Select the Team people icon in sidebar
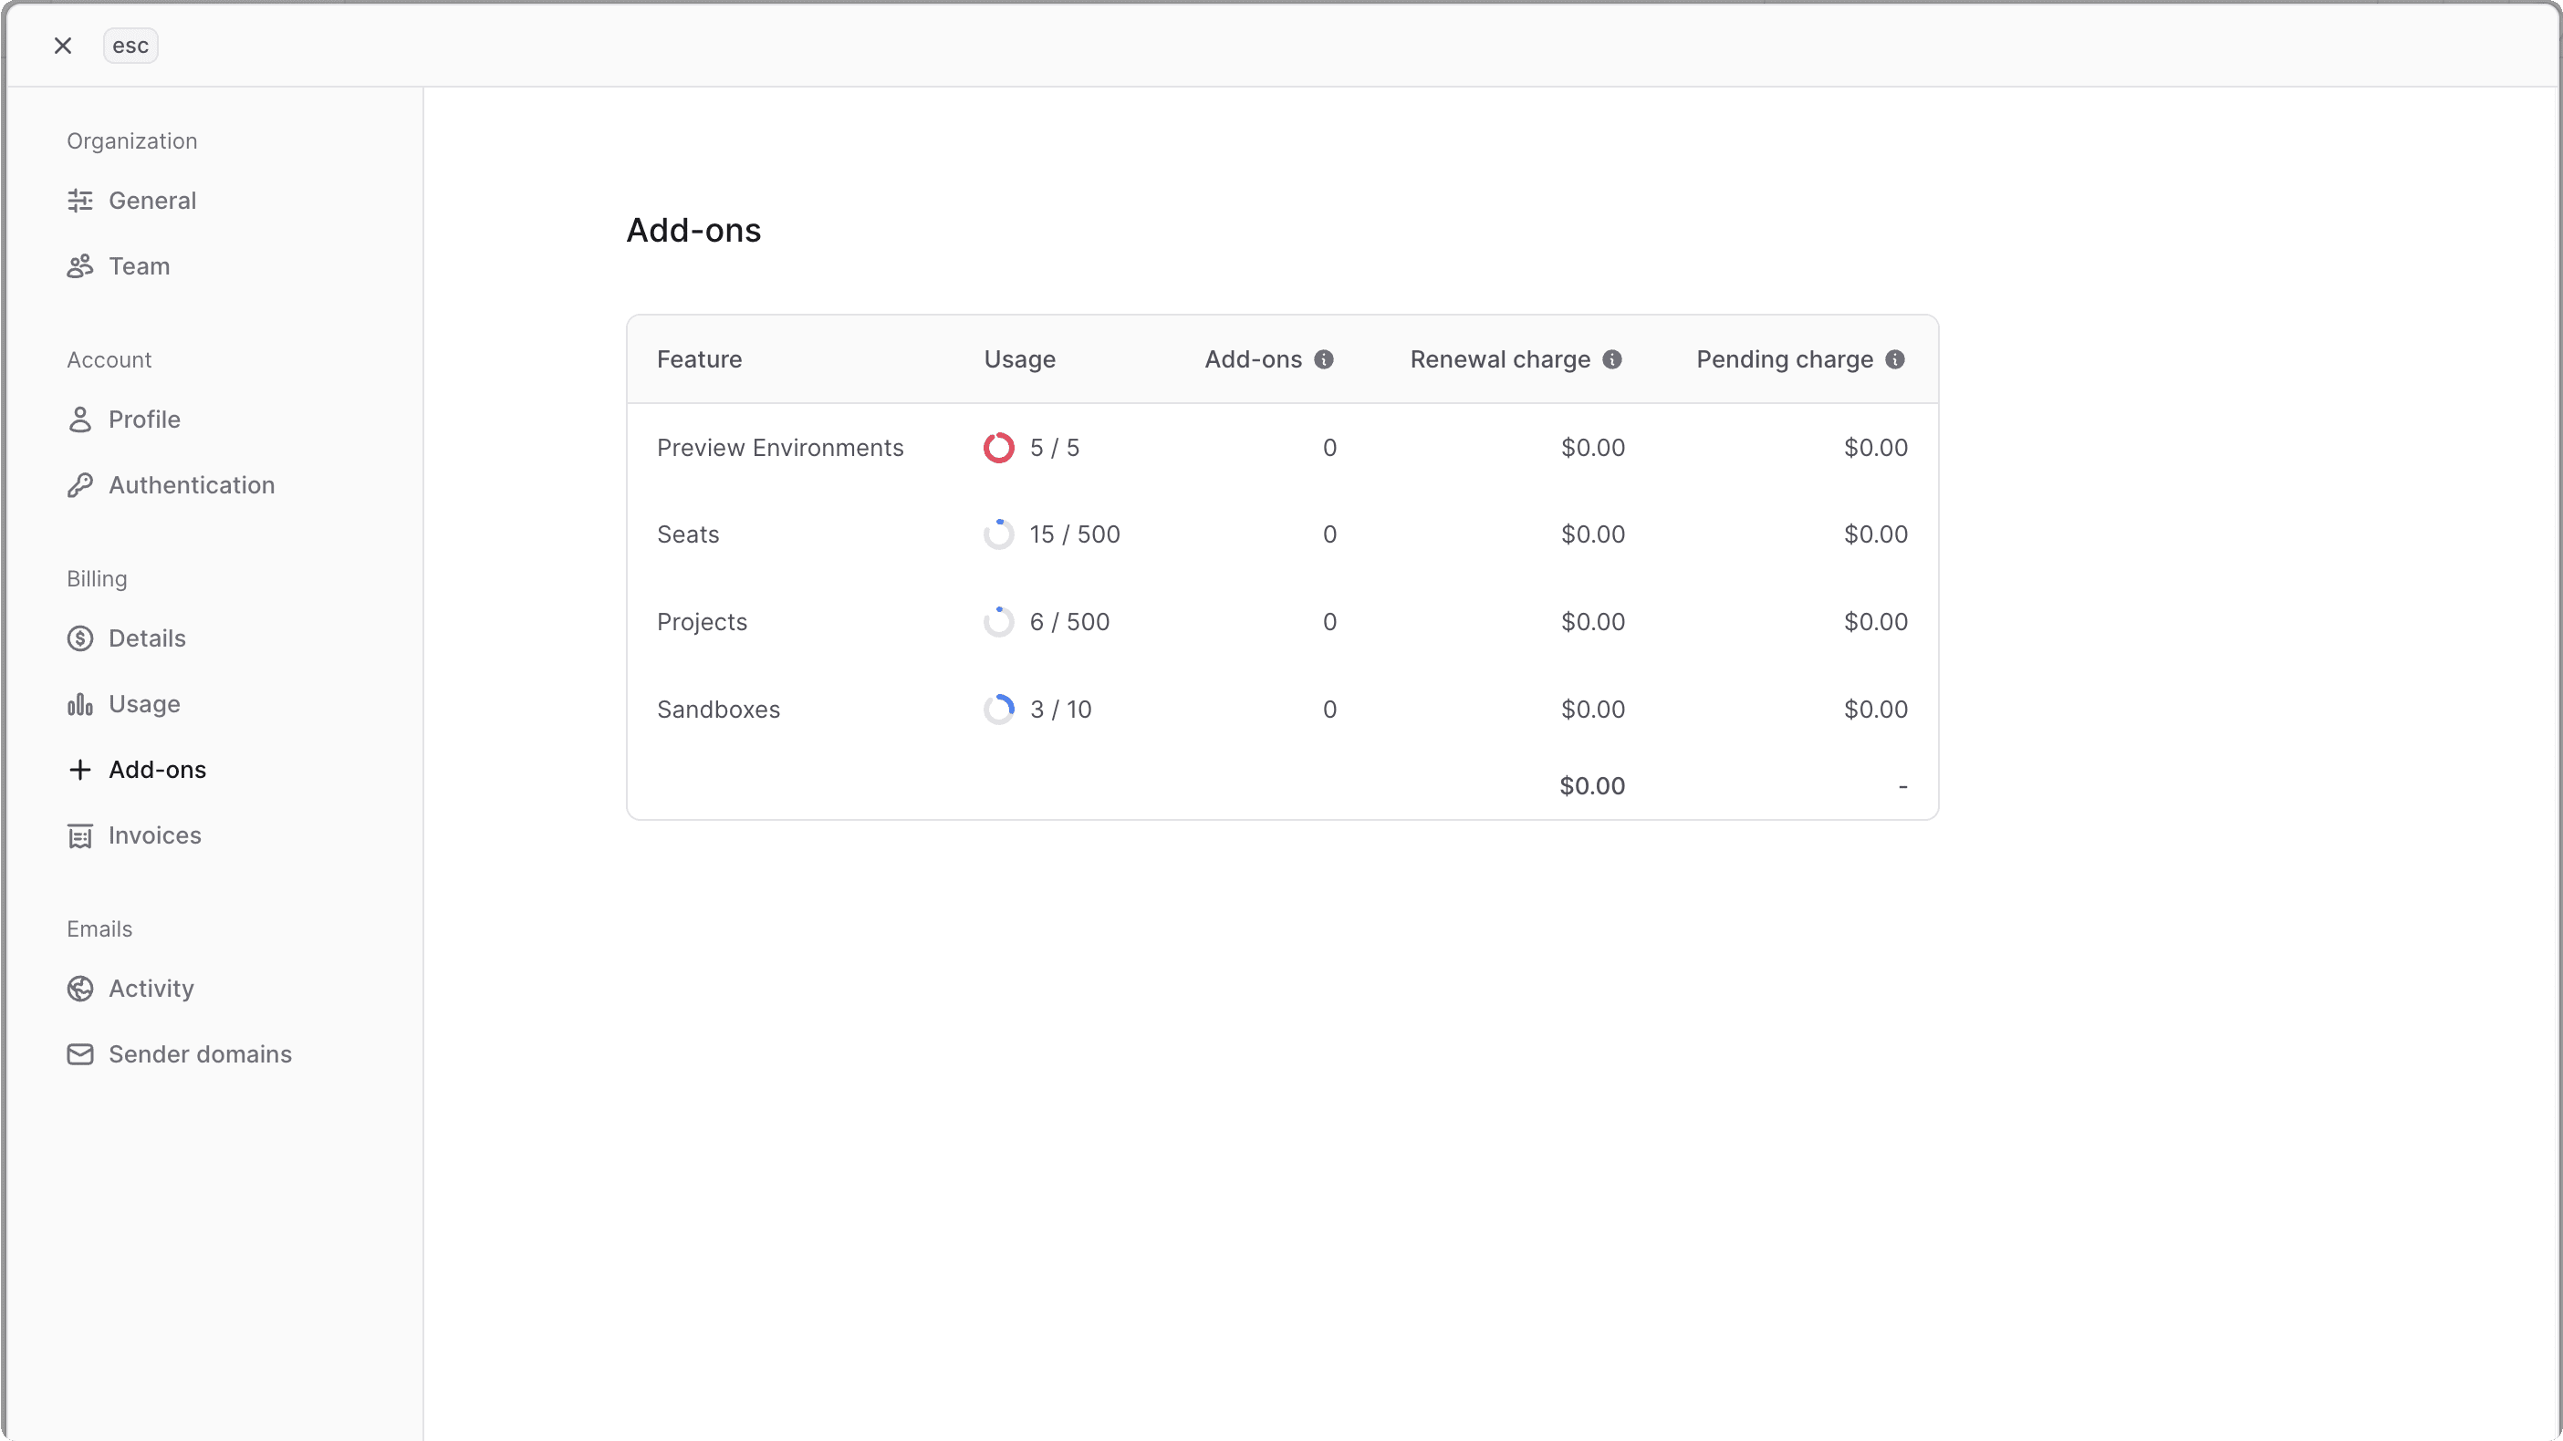Screen dimensions: 2563x1441 [x=80, y=265]
